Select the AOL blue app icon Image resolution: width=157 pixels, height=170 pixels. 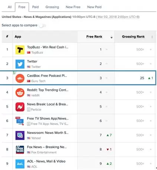20,164
